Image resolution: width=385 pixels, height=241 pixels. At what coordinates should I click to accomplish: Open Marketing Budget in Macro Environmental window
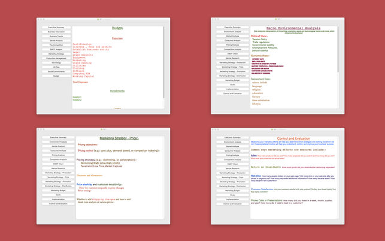[232, 80]
